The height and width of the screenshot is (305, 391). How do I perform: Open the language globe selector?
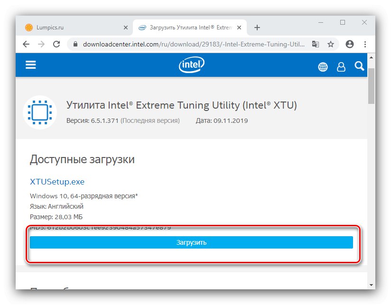(x=323, y=67)
